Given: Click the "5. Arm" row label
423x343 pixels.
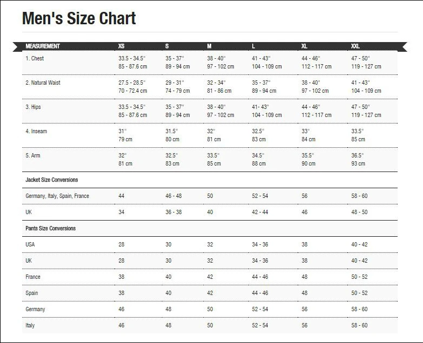Looking at the screenshot, I should 33,155.
